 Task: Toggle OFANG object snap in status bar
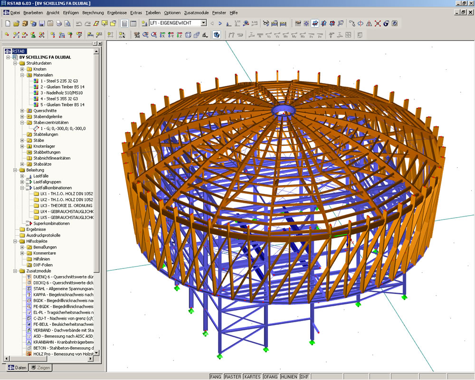pos(271,377)
